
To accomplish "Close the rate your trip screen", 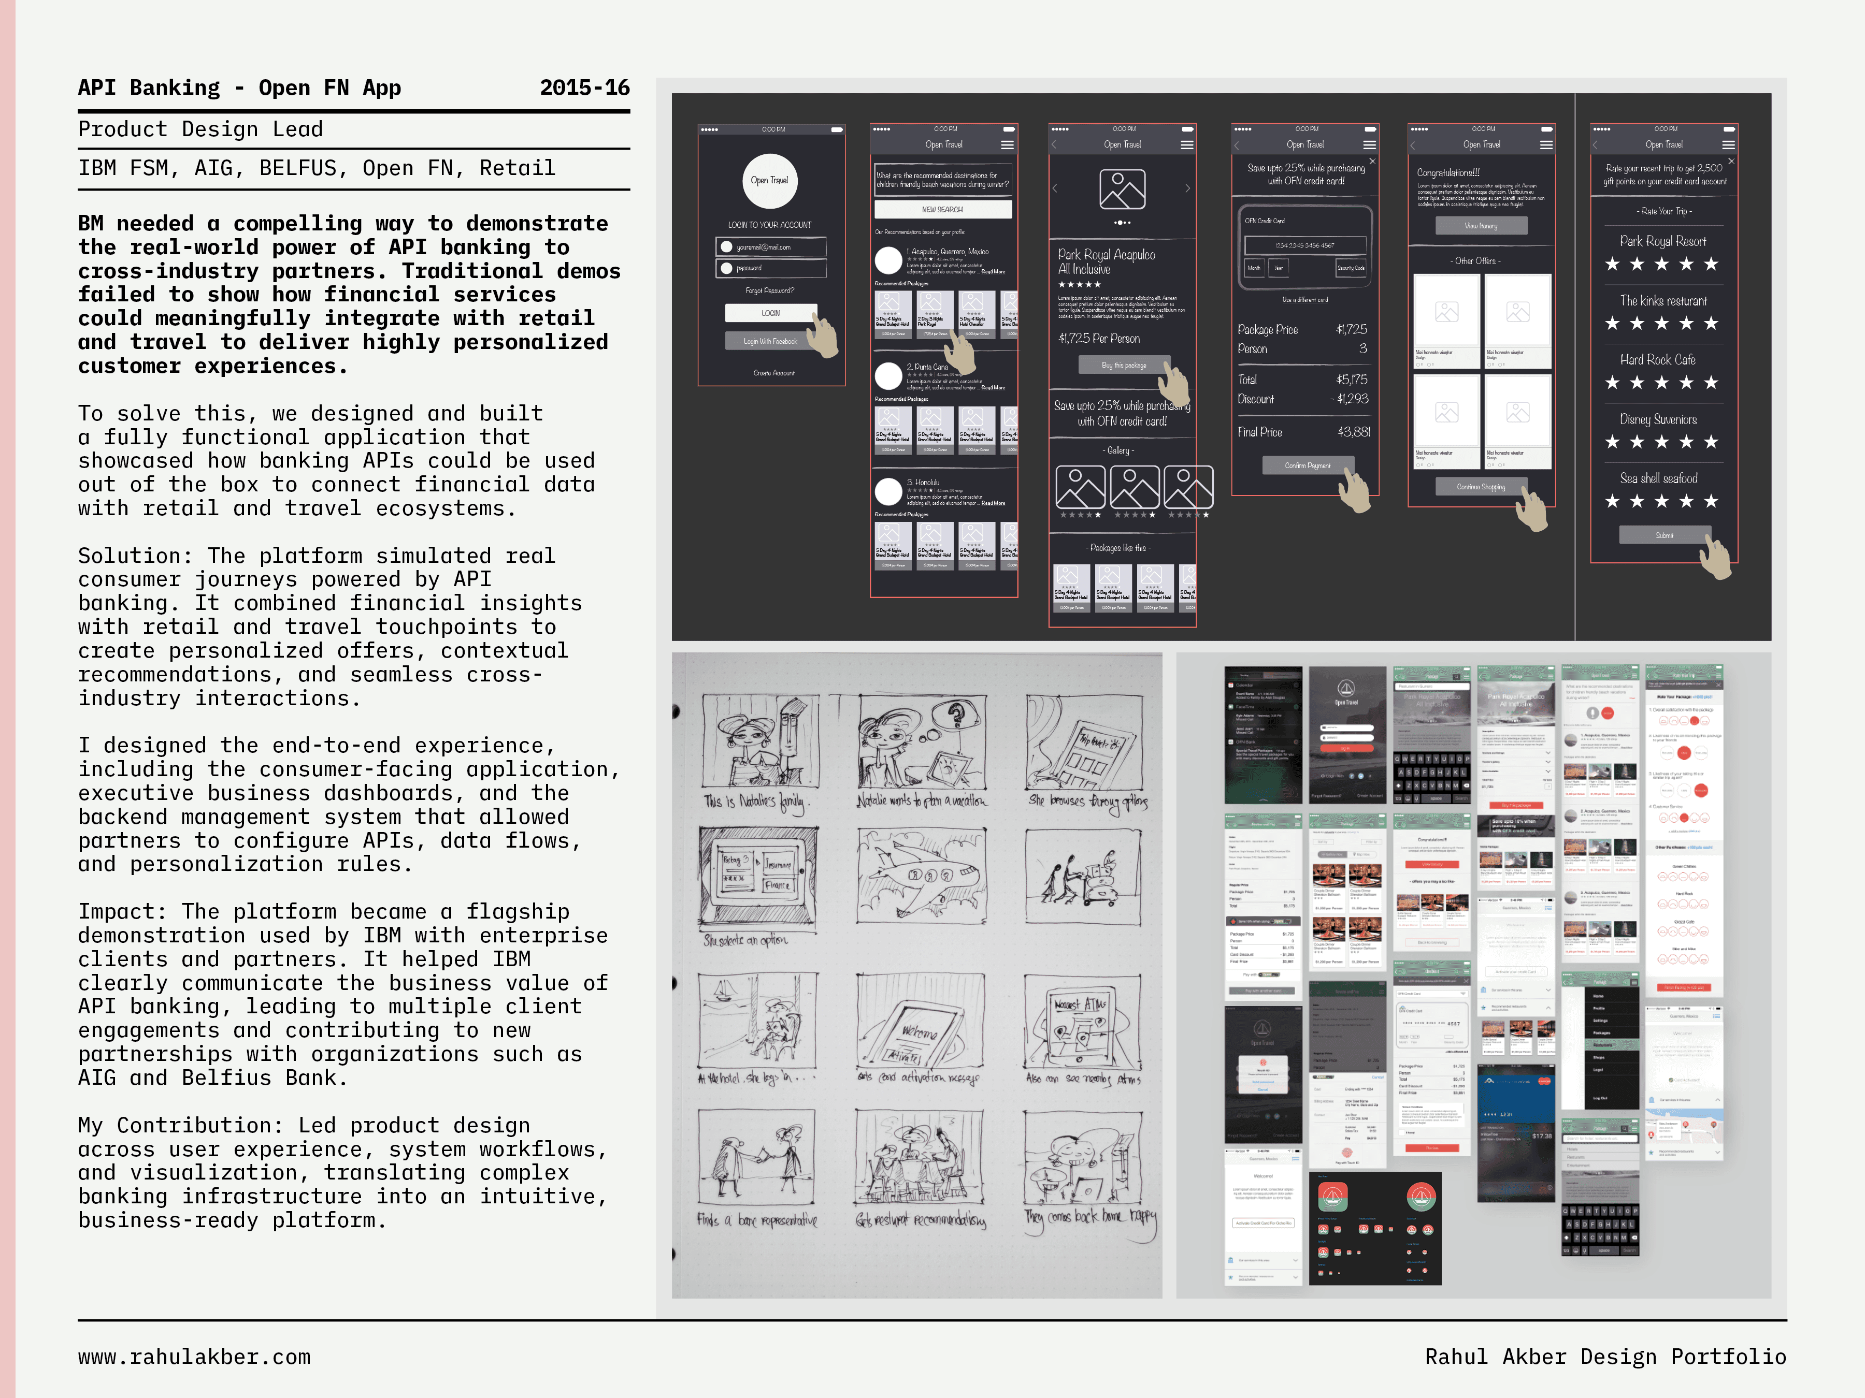I will click(1731, 161).
